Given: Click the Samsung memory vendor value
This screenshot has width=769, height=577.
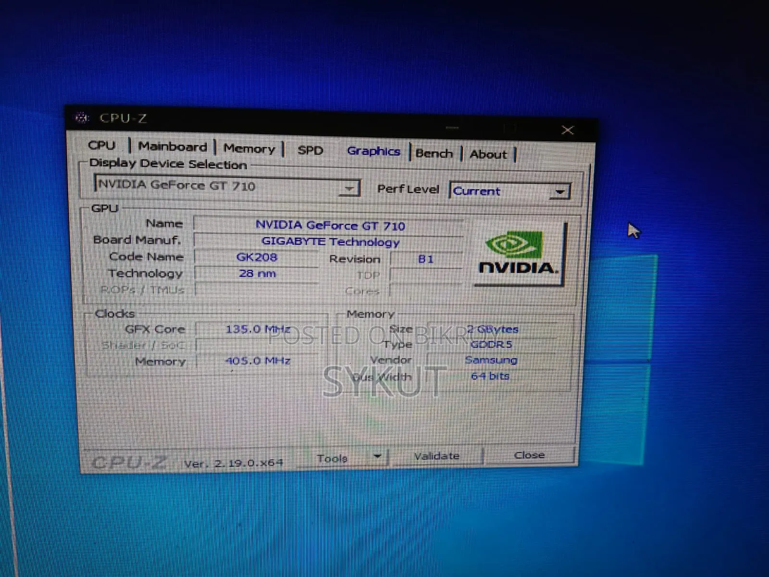Looking at the screenshot, I should click(x=491, y=360).
